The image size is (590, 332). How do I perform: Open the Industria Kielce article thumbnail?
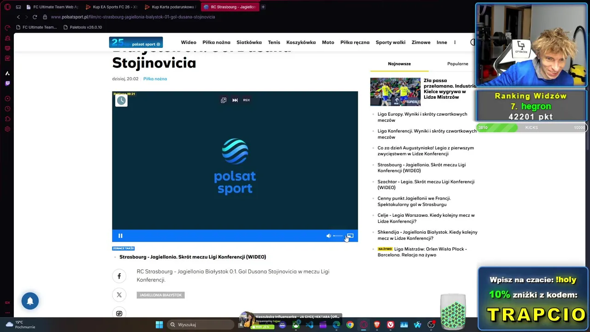pos(395,92)
